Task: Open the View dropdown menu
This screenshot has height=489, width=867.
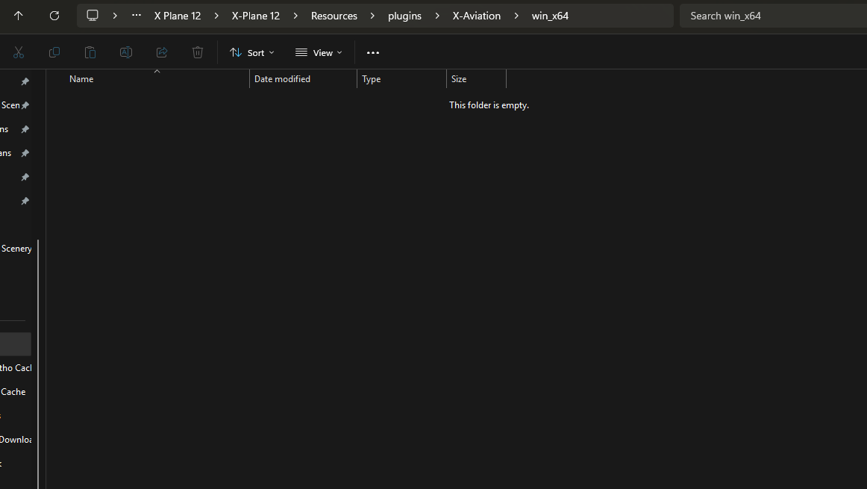Action: [319, 52]
